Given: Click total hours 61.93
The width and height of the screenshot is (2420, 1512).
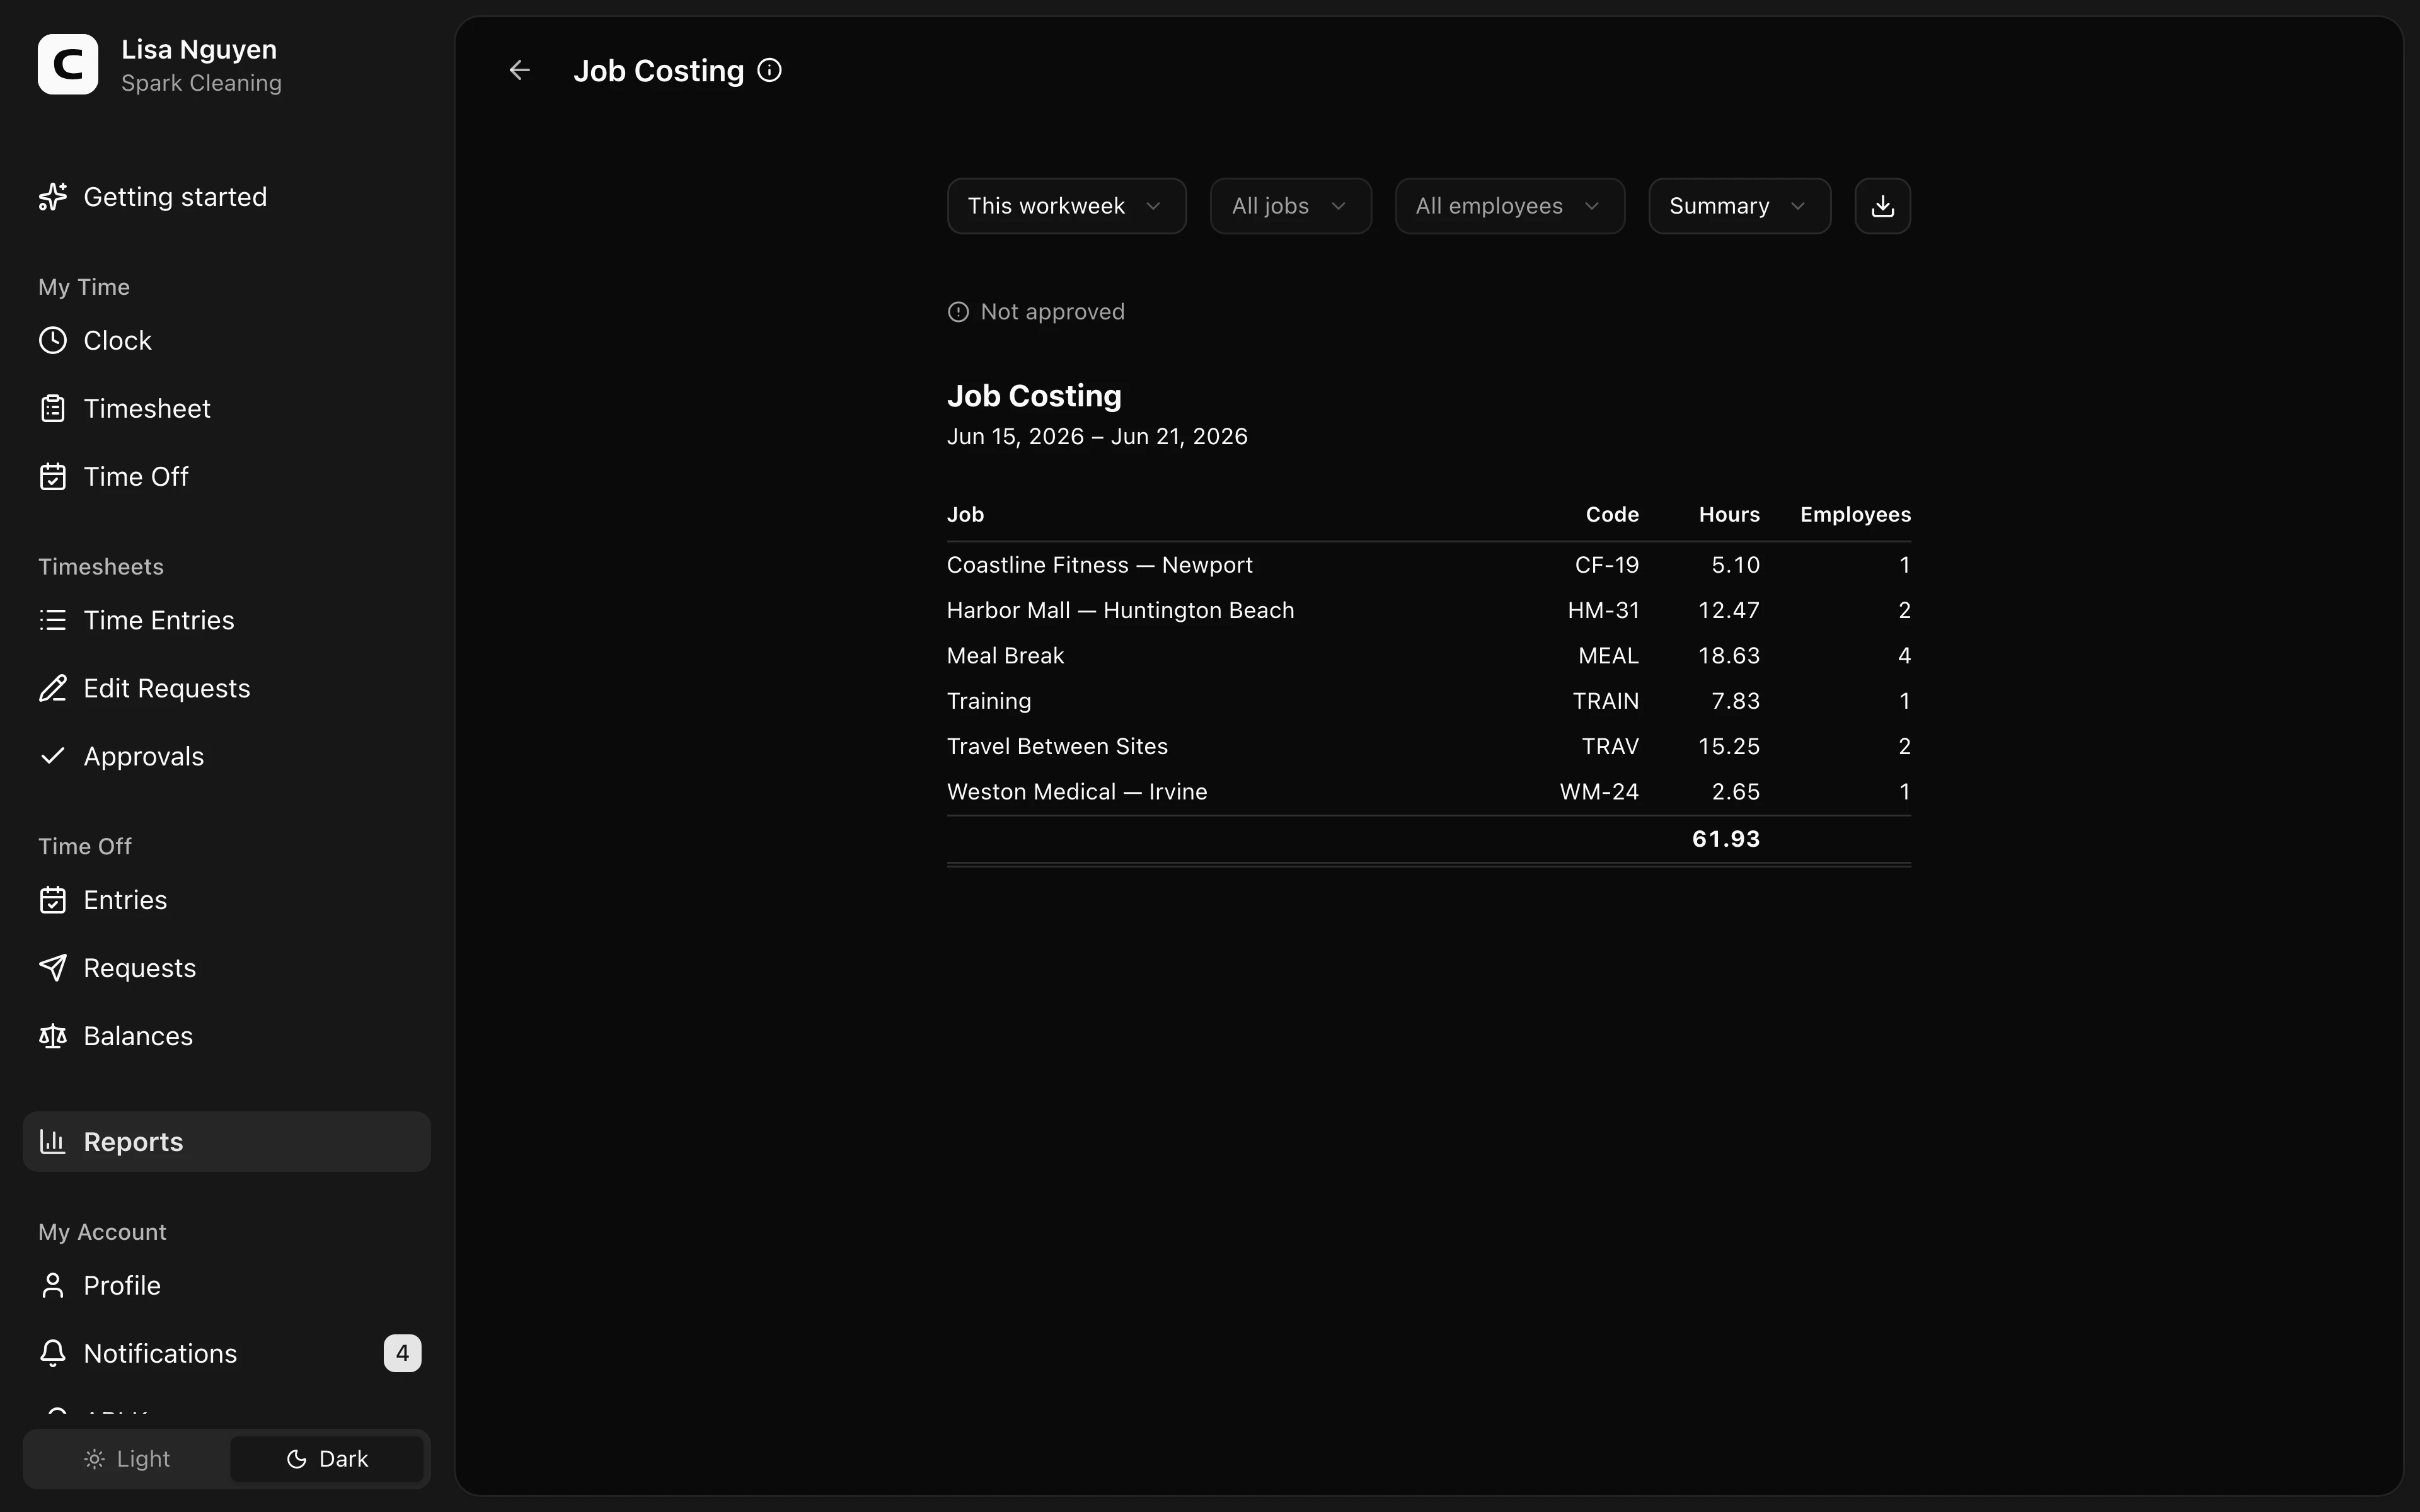Looking at the screenshot, I should point(1726,839).
